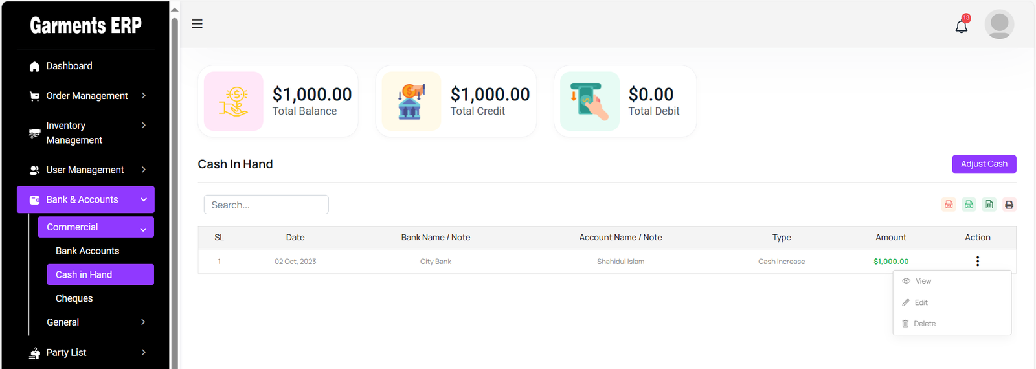Export the table to Excel spreadsheet
This screenshot has height=369, width=1036.
point(989,205)
